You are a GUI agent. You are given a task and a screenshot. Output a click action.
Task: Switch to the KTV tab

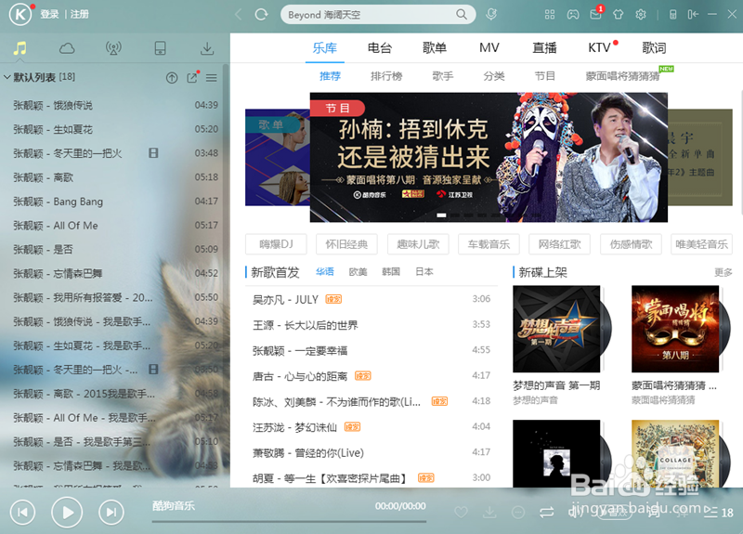click(x=599, y=48)
